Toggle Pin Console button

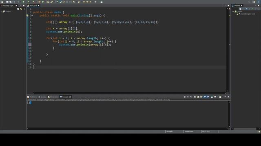(212, 97)
